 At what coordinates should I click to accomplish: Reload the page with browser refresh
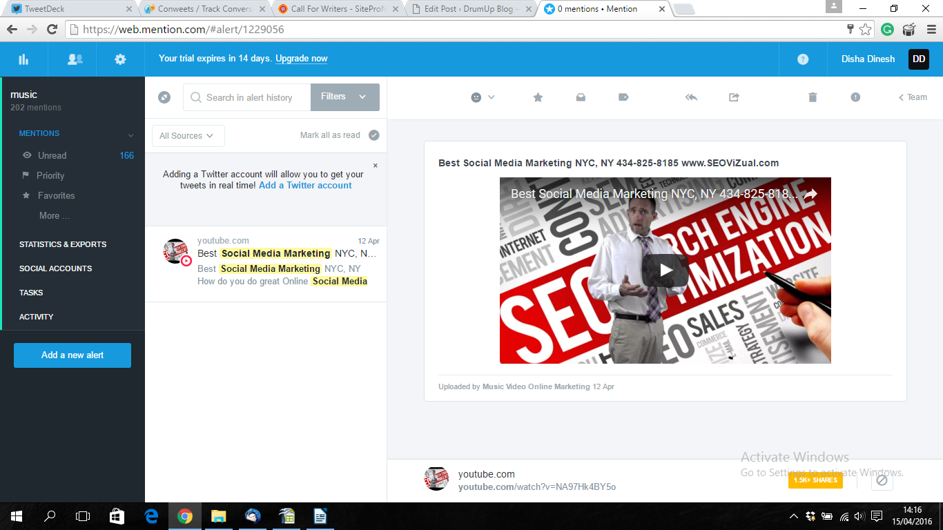tap(52, 30)
